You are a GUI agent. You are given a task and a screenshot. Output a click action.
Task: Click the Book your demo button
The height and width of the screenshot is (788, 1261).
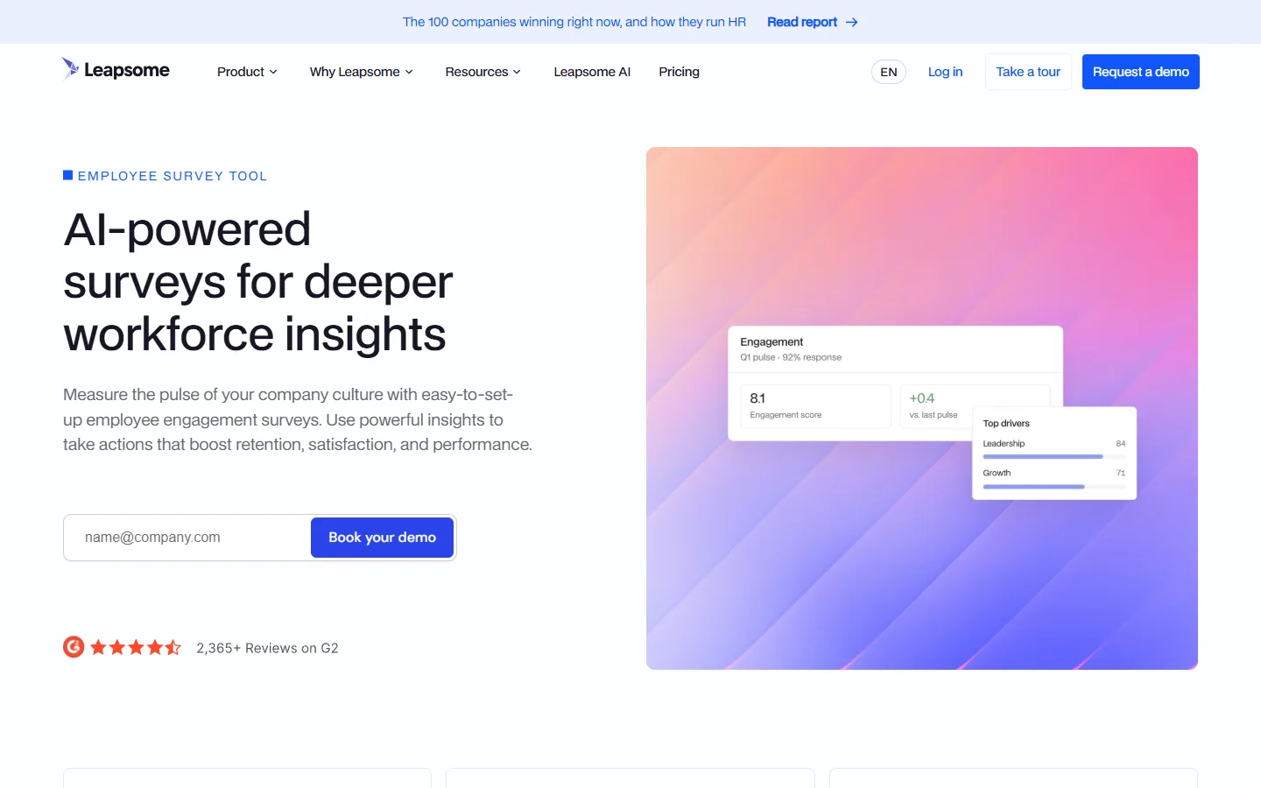coord(382,538)
